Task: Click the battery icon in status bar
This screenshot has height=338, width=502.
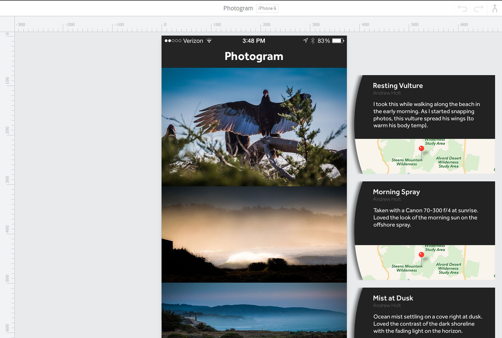Action: tap(338, 41)
